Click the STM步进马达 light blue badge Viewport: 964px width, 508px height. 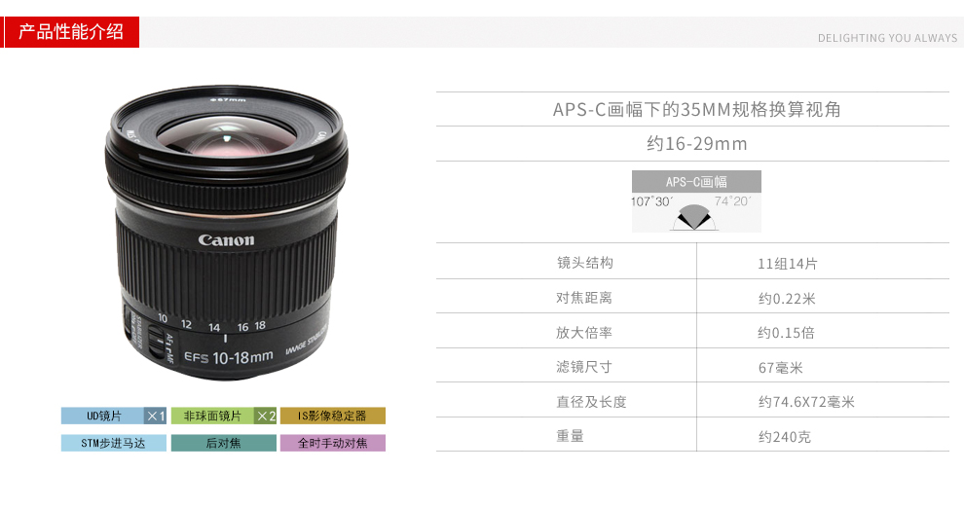(114, 443)
